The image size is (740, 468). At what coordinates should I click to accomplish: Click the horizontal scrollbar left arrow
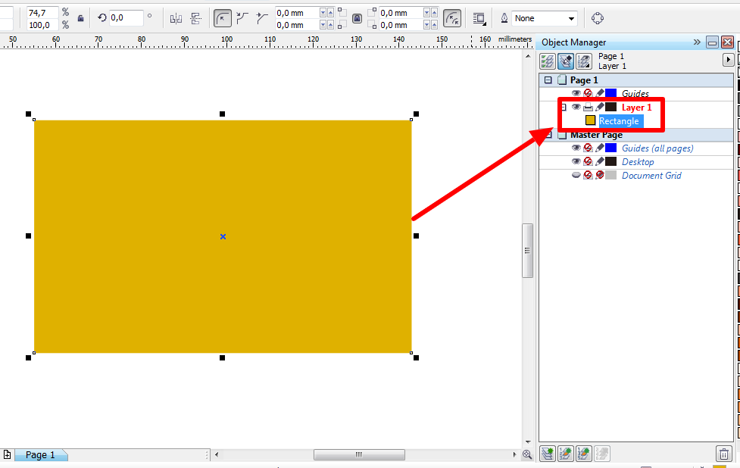click(217, 455)
